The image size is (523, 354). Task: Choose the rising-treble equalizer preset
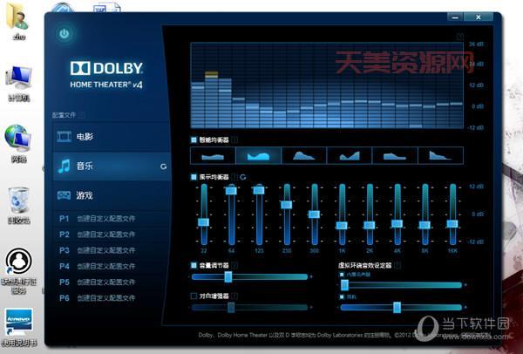click(x=350, y=155)
